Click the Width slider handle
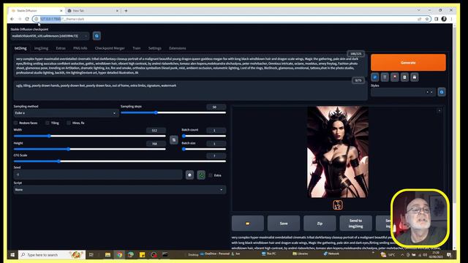 coord(50,136)
